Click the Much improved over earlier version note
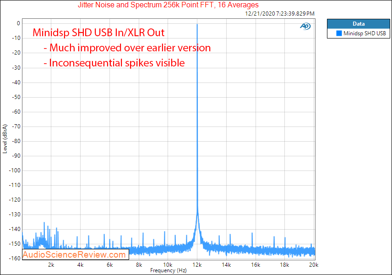The width and height of the screenshot is (392, 275). pyautogui.click(x=127, y=48)
